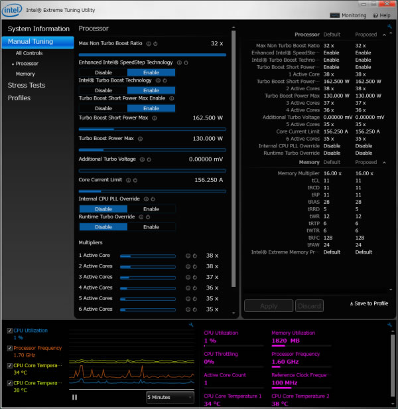The width and height of the screenshot is (398, 409).
Task: Open System Information section
Action: (x=38, y=29)
